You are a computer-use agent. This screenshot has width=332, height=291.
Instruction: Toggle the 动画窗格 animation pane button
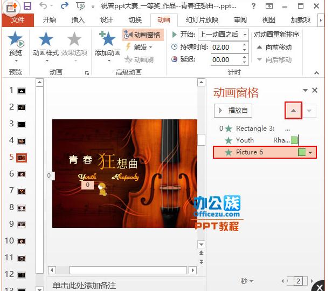tap(142, 35)
